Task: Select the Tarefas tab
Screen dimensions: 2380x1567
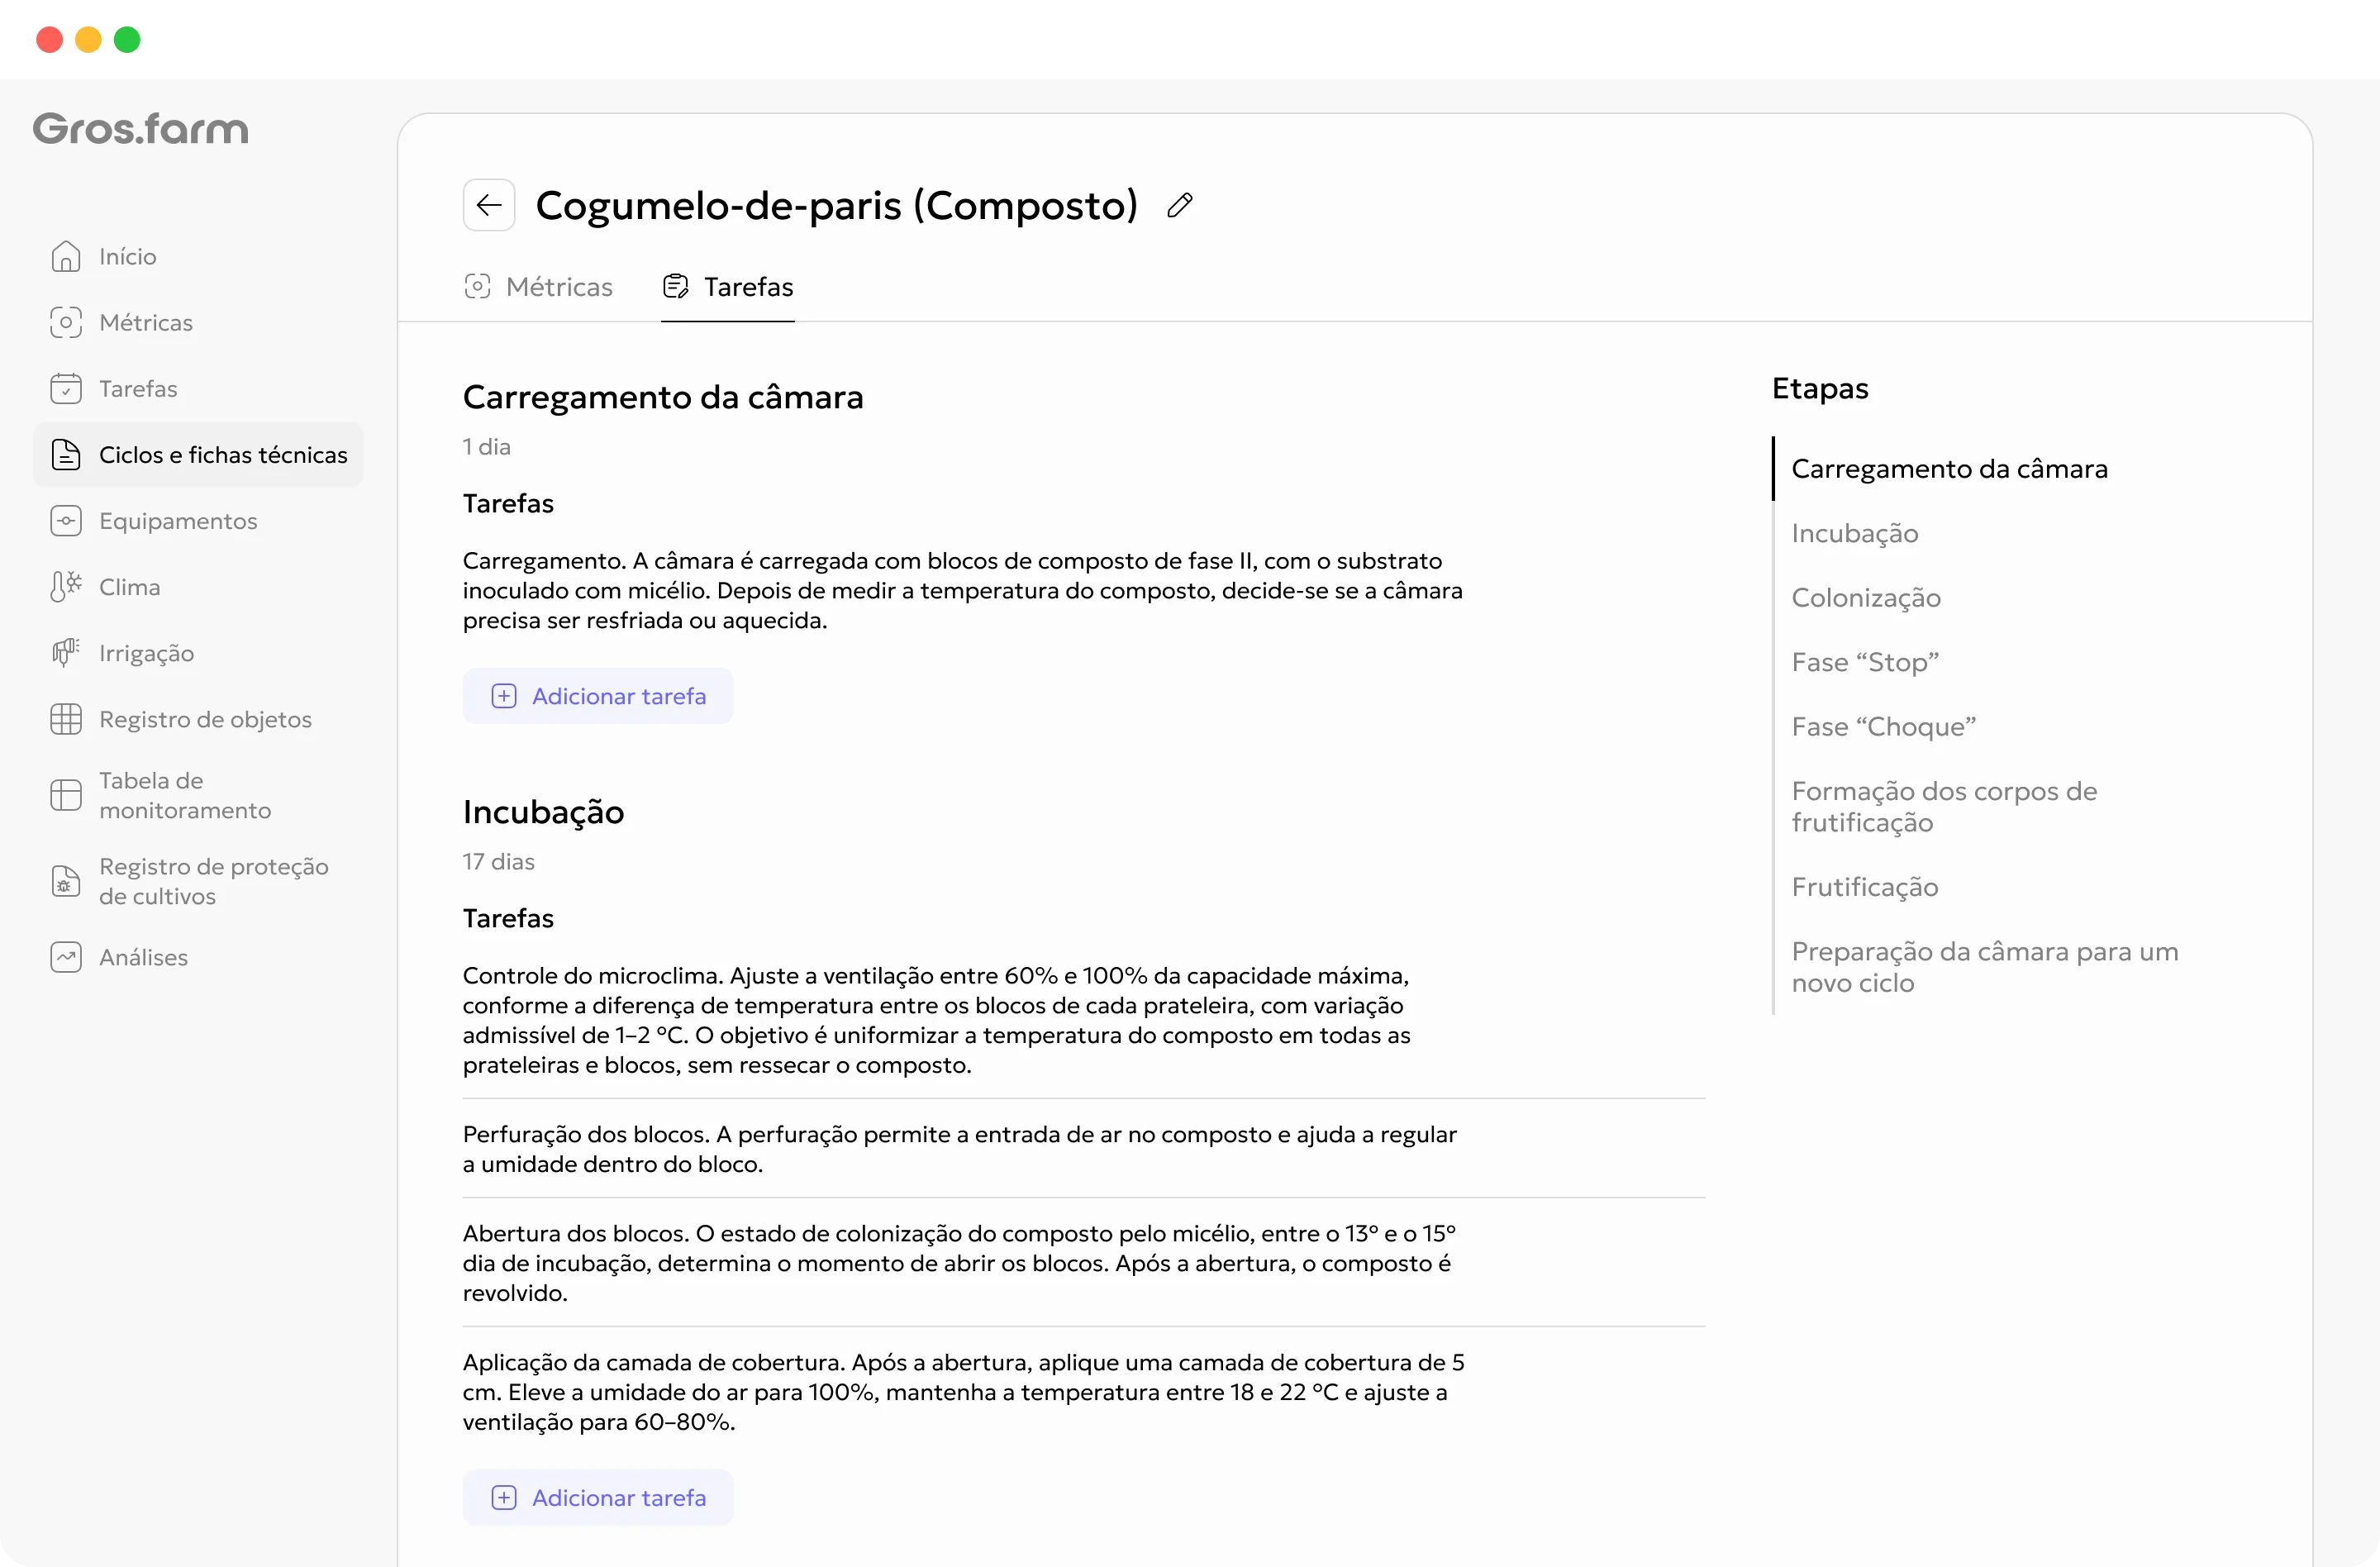Action: click(x=728, y=287)
